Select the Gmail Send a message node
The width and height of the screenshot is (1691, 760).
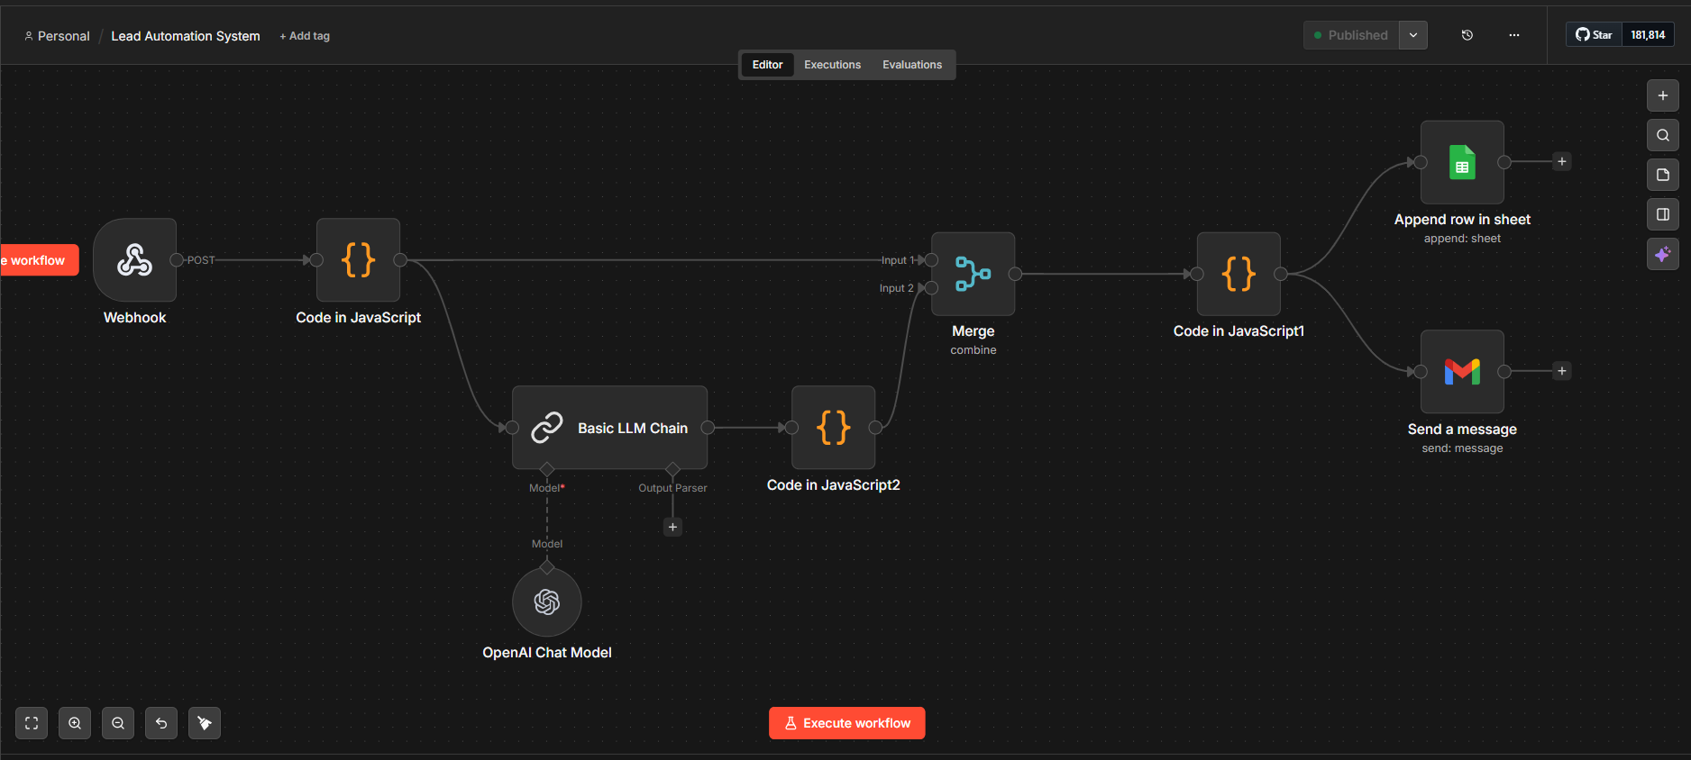point(1462,371)
